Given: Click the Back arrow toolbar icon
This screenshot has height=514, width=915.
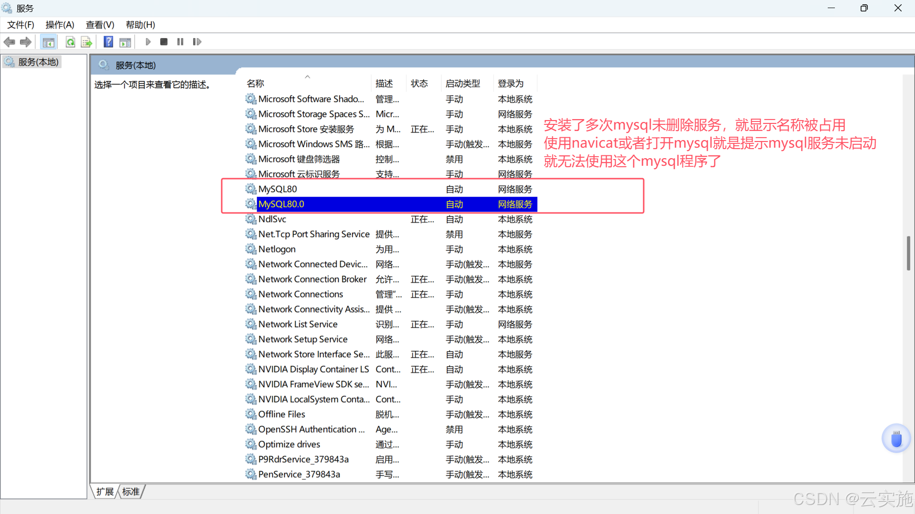Looking at the screenshot, I should click(9, 42).
